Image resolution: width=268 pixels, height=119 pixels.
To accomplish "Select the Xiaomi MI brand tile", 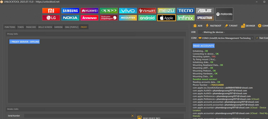I will [51, 11].
